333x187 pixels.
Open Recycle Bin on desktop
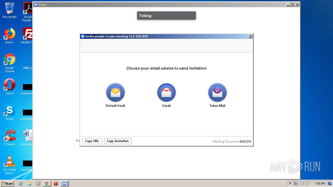(x=9, y=10)
